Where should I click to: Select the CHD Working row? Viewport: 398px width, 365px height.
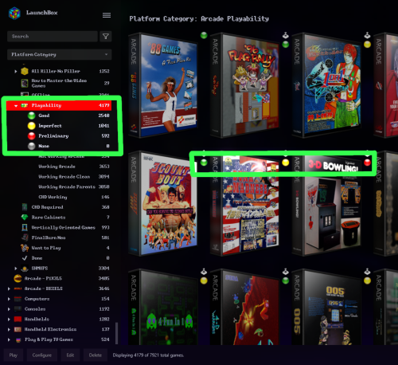[59, 197]
